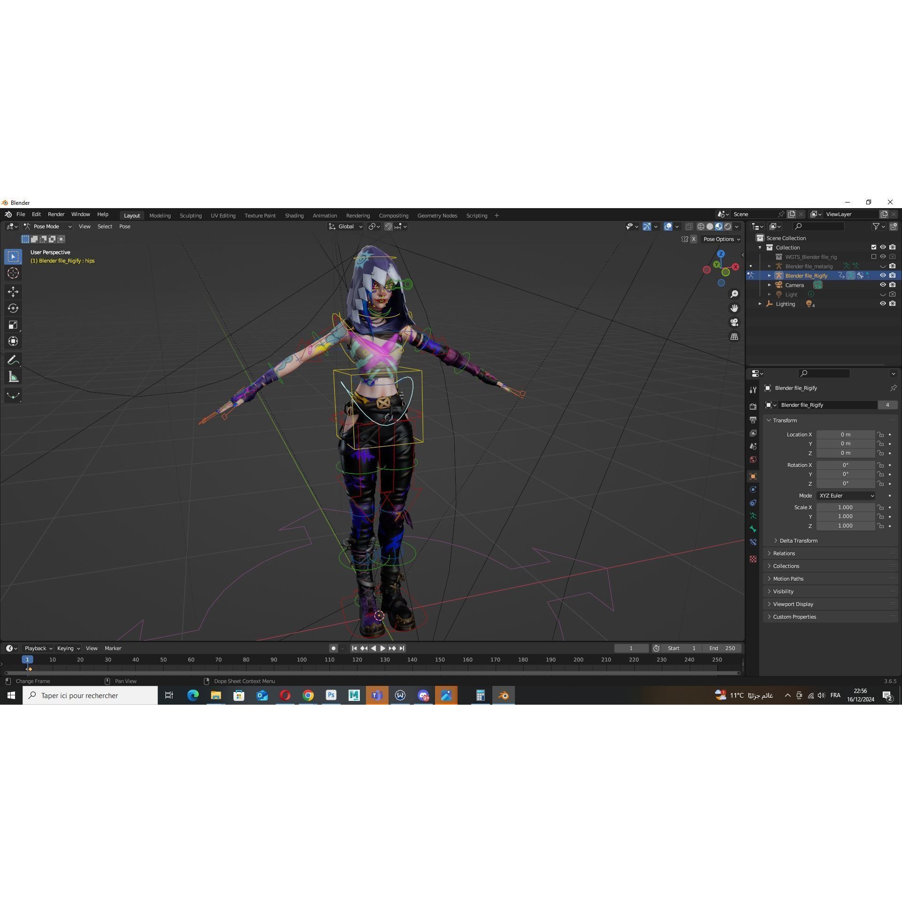Activate the Cursor tool

[x=13, y=273]
